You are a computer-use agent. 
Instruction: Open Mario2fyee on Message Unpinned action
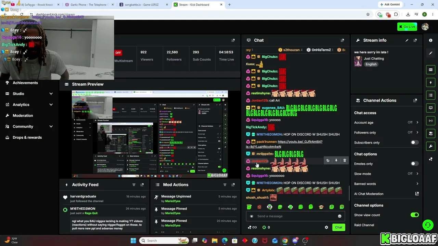172,201
